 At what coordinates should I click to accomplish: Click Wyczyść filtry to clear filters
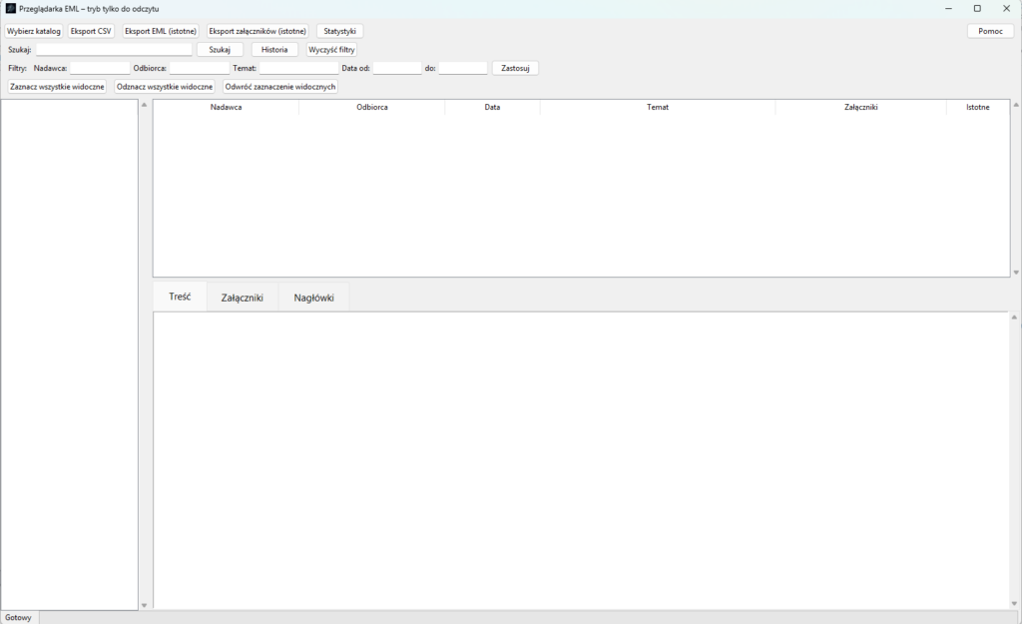tap(331, 50)
